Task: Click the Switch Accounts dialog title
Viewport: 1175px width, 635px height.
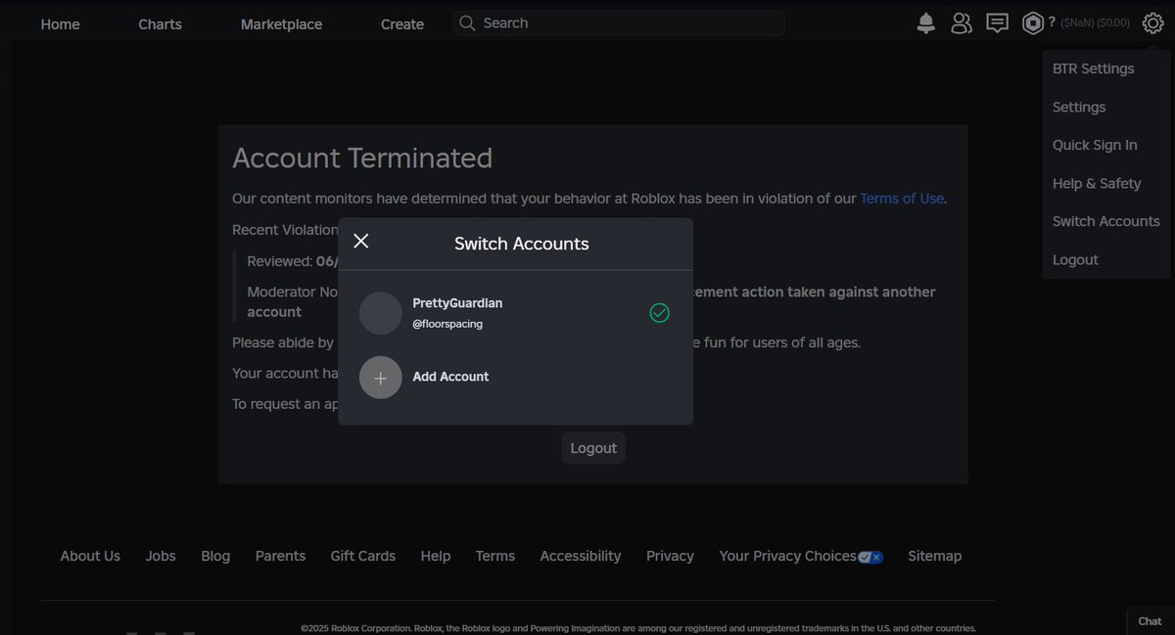Action: click(522, 244)
